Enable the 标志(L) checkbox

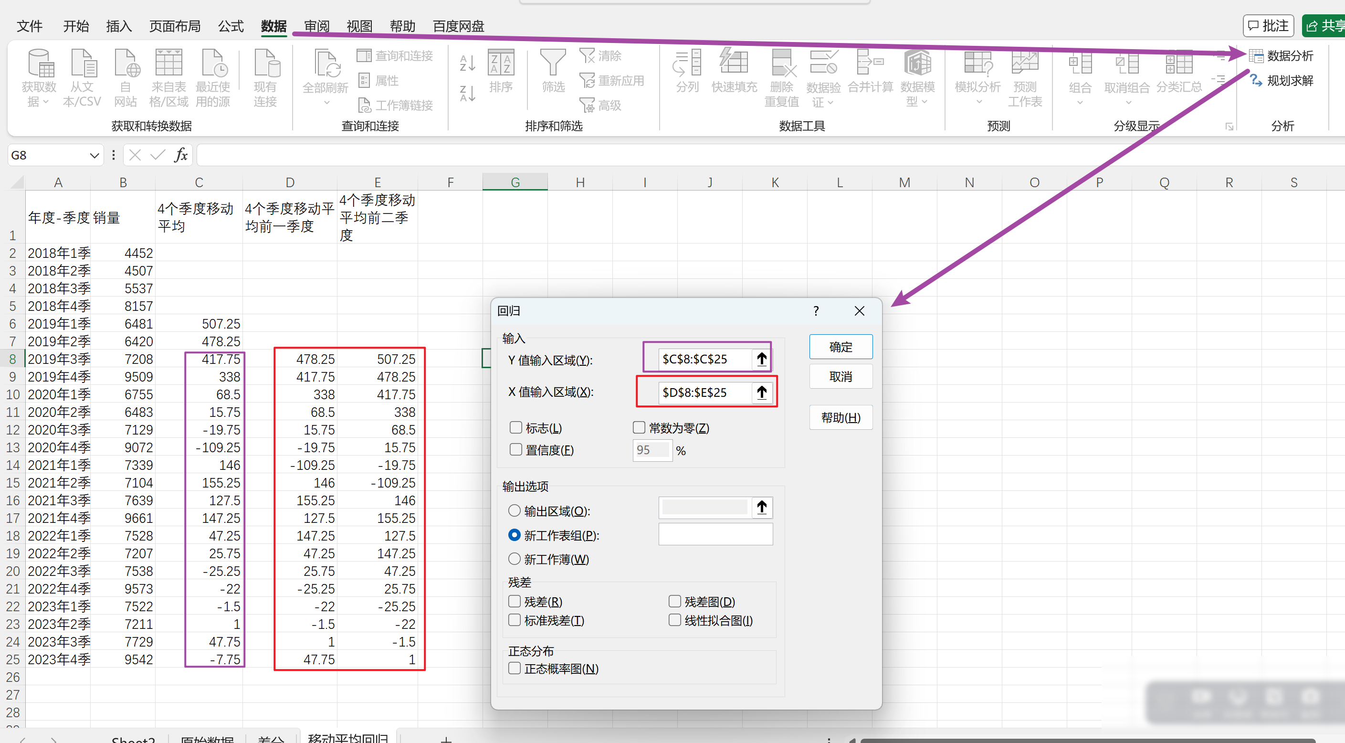click(516, 427)
